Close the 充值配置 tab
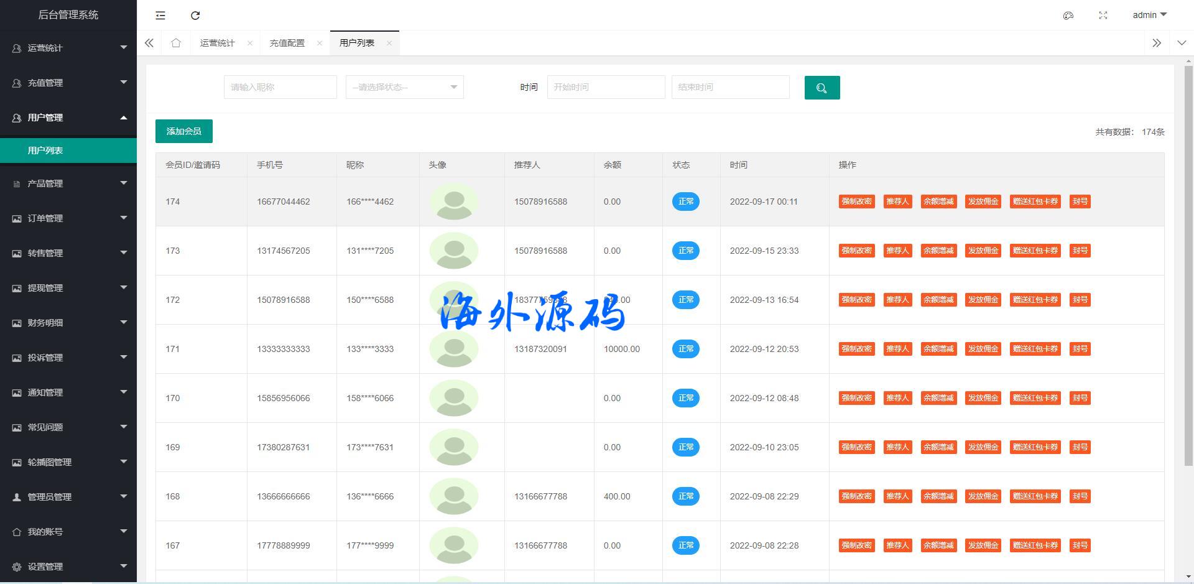This screenshot has height=584, width=1194. pos(320,43)
